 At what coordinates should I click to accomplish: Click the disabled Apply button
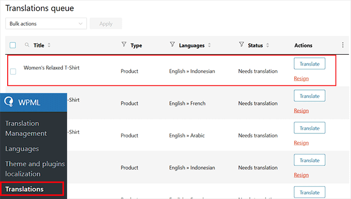coord(106,24)
